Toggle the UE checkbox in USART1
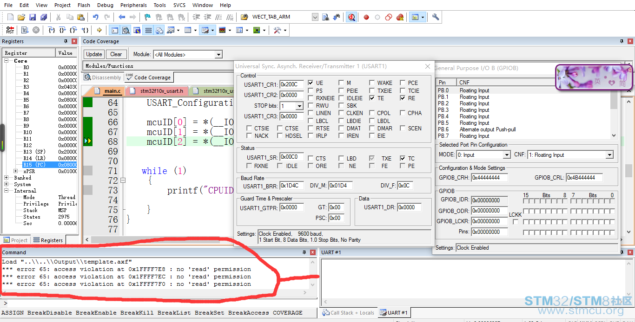Viewport: 635px width, 322px height. click(311, 83)
